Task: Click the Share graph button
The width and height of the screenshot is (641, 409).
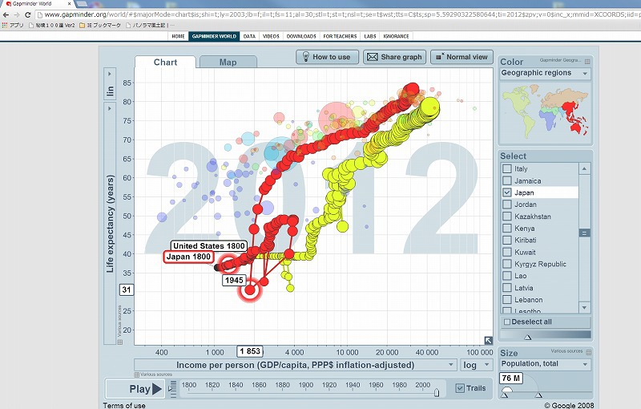Action: coord(394,57)
